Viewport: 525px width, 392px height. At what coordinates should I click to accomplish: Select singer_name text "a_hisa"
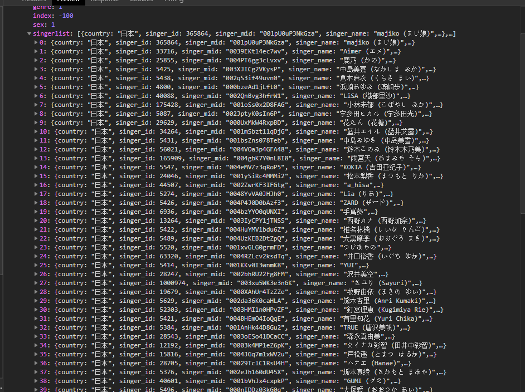coord(358,185)
